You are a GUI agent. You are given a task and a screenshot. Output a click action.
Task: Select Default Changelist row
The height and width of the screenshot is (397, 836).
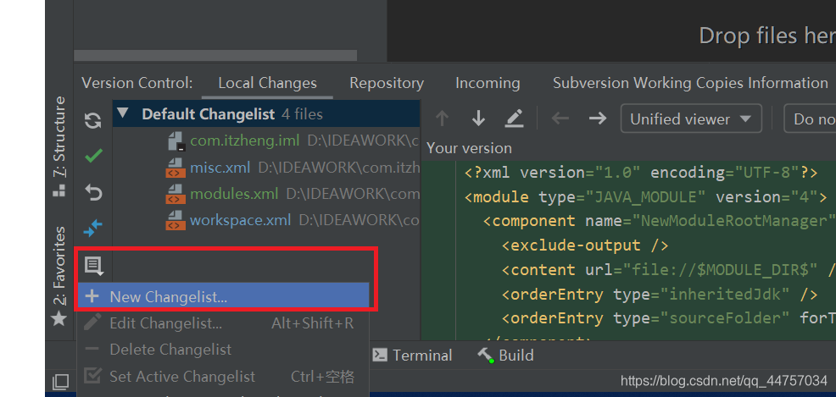tap(266, 114)
